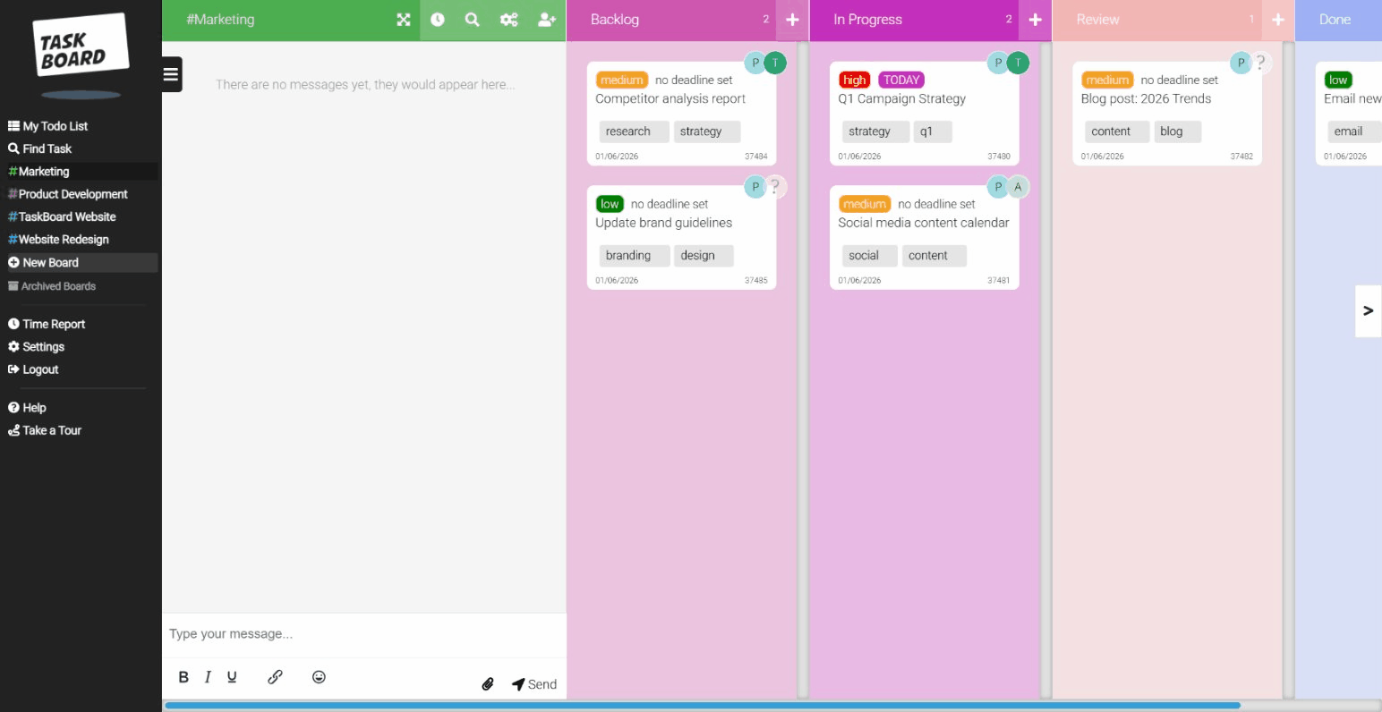Open the board search icon
The height and width of the screenshot is (712, 1382).
click(473, 19)
